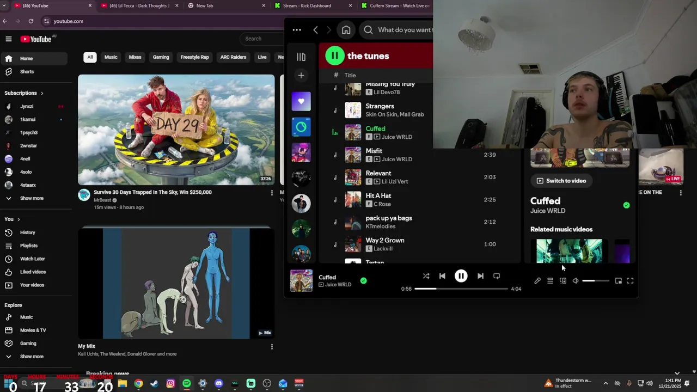
Task: Open the Jynxzi subscription channel
Action: click(x=34, y=106)
